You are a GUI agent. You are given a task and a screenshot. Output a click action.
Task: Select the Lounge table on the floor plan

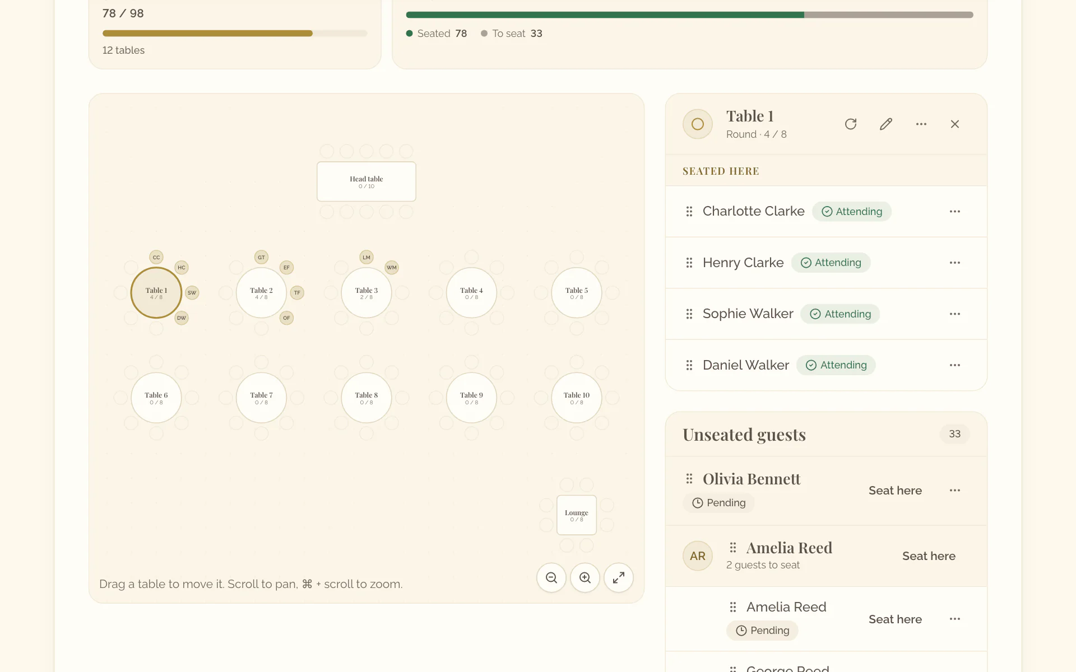click(577, 515)
